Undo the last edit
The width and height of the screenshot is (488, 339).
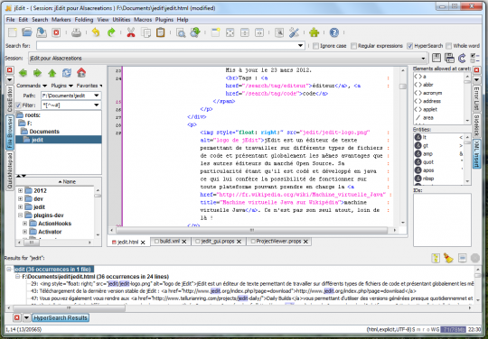point(96,32)
